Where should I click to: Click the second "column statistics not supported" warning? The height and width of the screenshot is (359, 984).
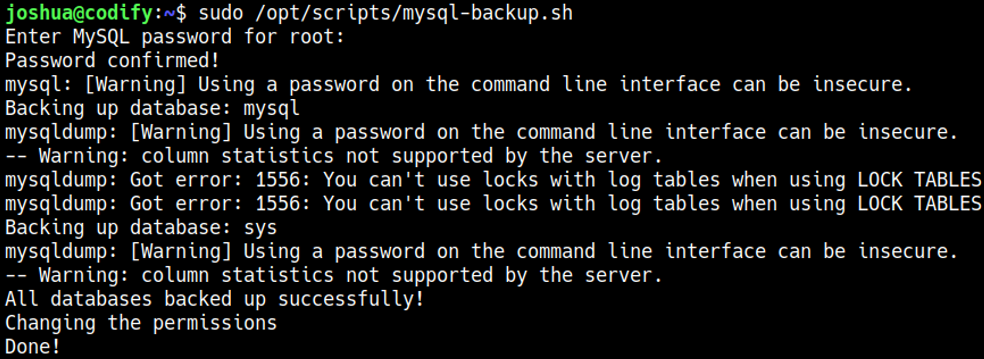(x=334, y=276)
